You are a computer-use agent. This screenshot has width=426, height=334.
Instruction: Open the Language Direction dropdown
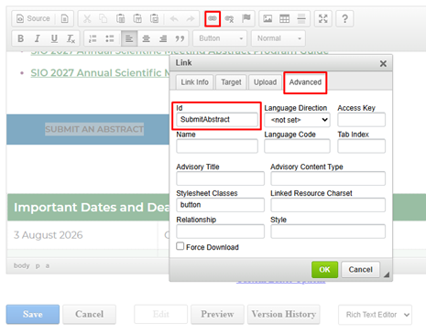point(297,120)
